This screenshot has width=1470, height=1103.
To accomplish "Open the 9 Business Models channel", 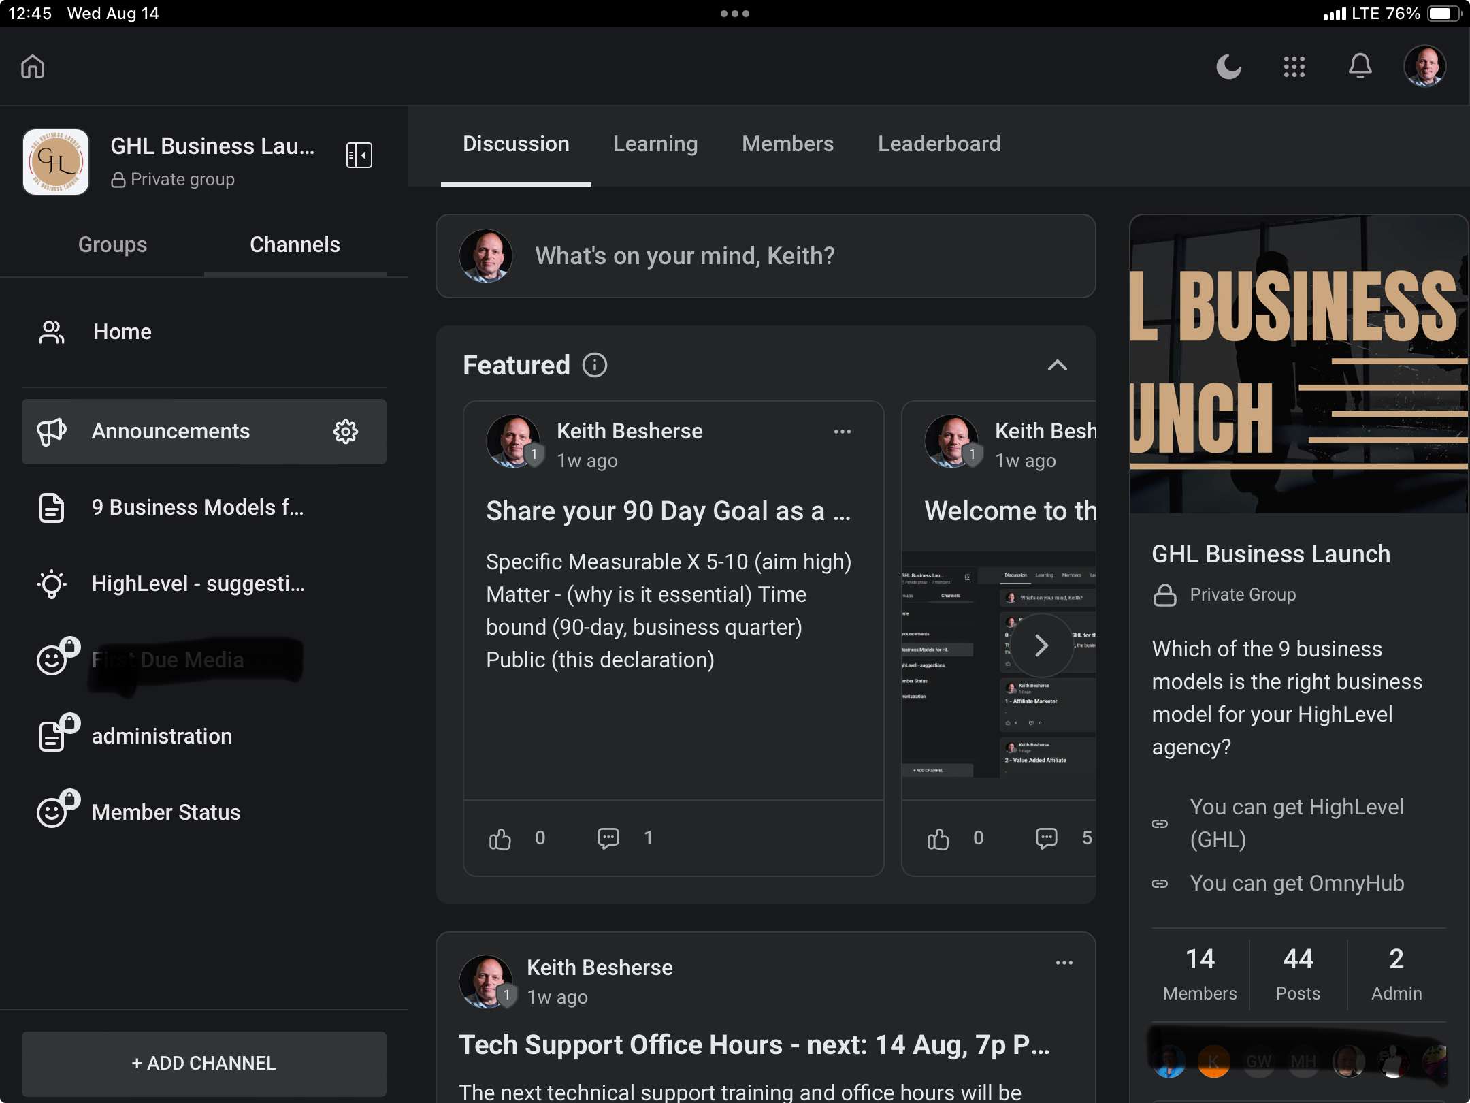I will 204,508.
